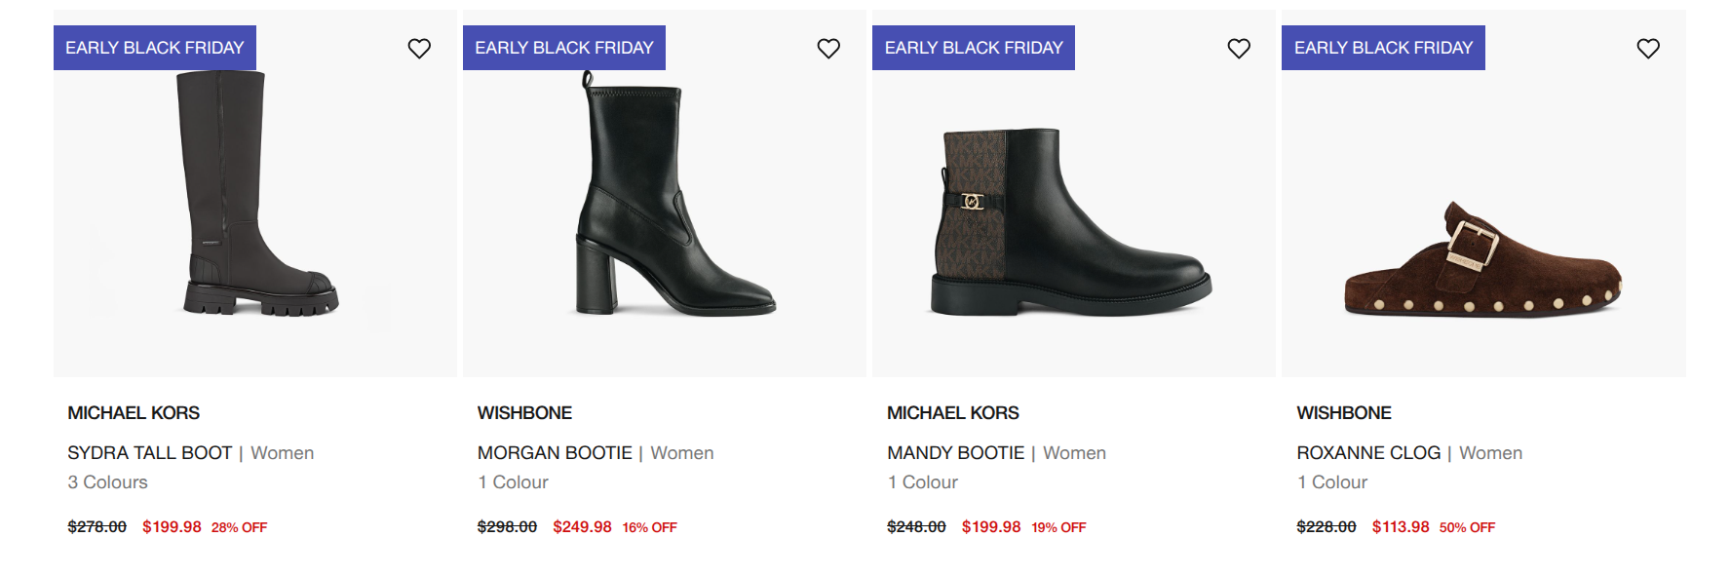View the Morgan Bootie product details
This screenshot has width=1730, height=576.
pos(554,452)
